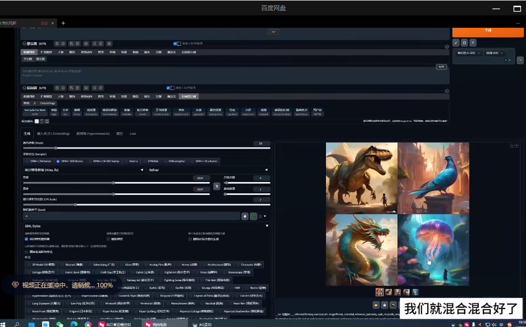Add the low quality negative tag
Screen dimensions: 526x327
pyautogui.click(x=91, y=112)
